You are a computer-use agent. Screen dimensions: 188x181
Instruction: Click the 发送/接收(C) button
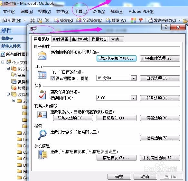tap(162, 21)
